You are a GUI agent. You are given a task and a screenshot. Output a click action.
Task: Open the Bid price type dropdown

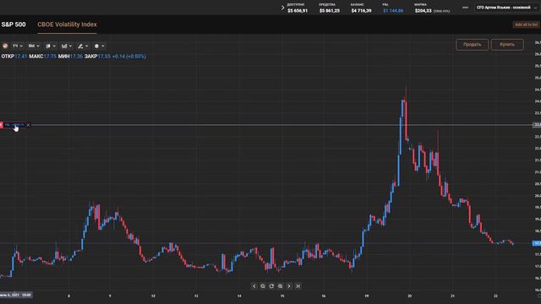click(x=34, y=46)
